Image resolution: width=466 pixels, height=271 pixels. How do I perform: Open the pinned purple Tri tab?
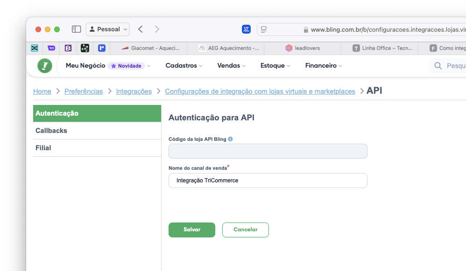51,48
